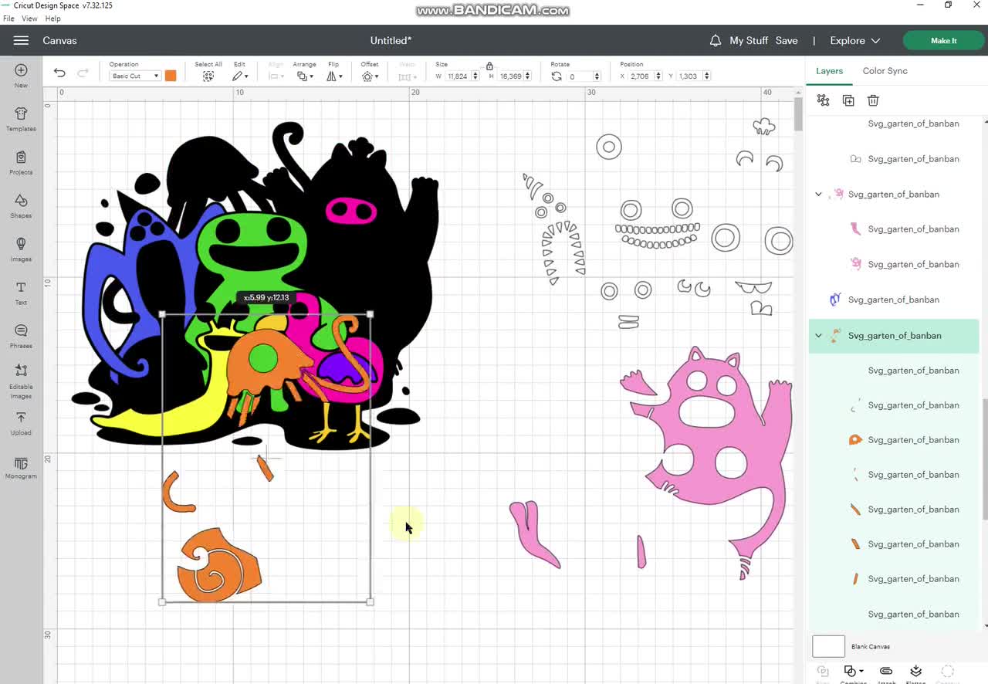Select the blue Svg_garten_of_banban layer

894,300
